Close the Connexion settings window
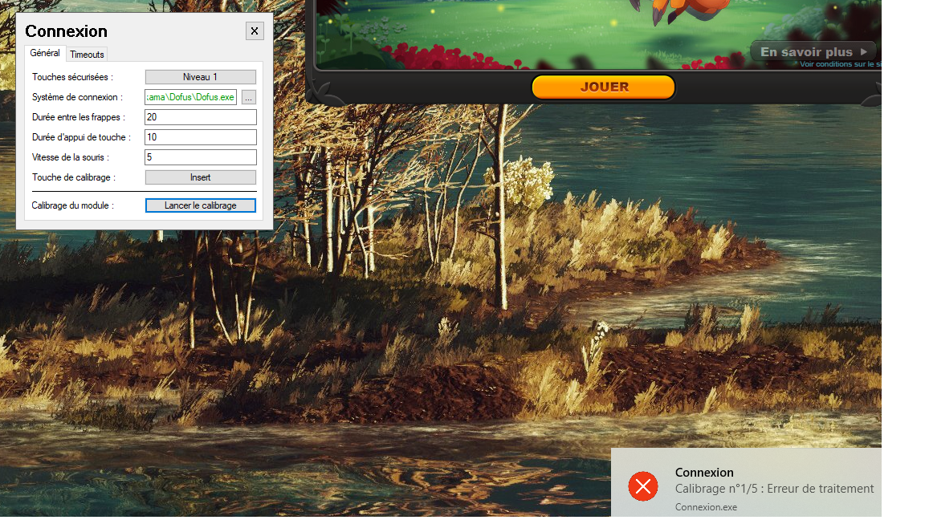 click(255, 31)
